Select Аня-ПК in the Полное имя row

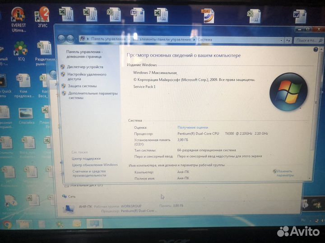183,178
